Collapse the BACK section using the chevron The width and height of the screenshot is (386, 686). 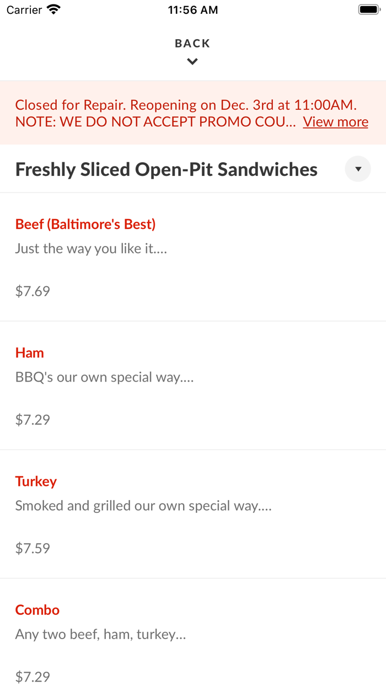[x=192, y=61]
